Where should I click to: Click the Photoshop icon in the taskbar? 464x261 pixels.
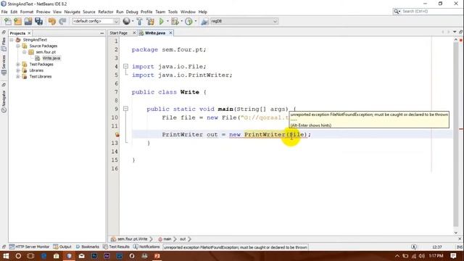click(94, 256)
